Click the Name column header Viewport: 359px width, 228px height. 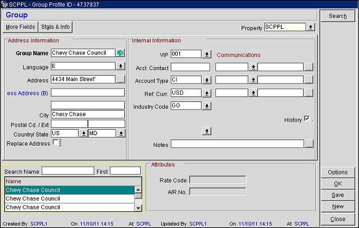pyautogui.click(x=73, y=181)
